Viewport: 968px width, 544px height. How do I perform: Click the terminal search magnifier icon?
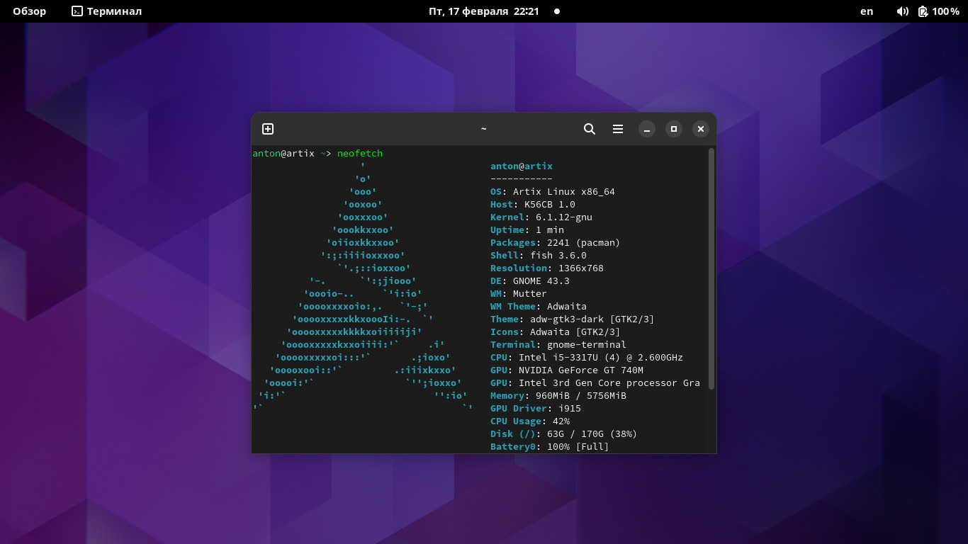589,129
